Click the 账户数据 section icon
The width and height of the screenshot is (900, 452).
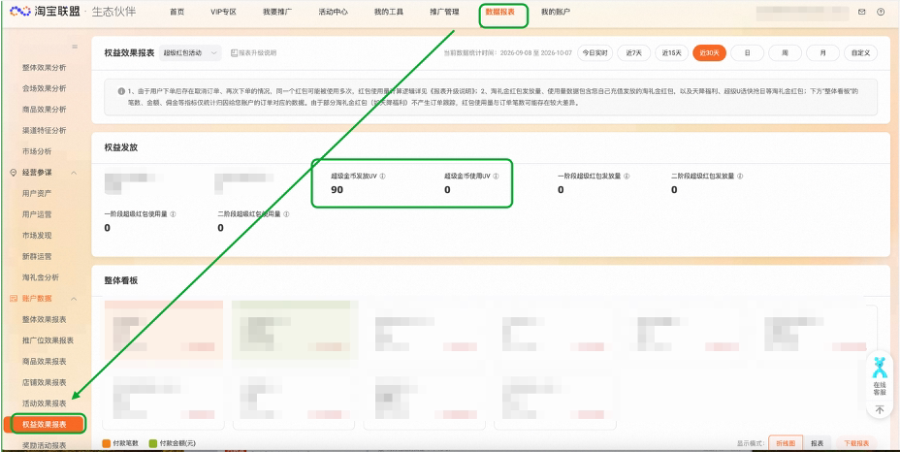click(14, 298)
